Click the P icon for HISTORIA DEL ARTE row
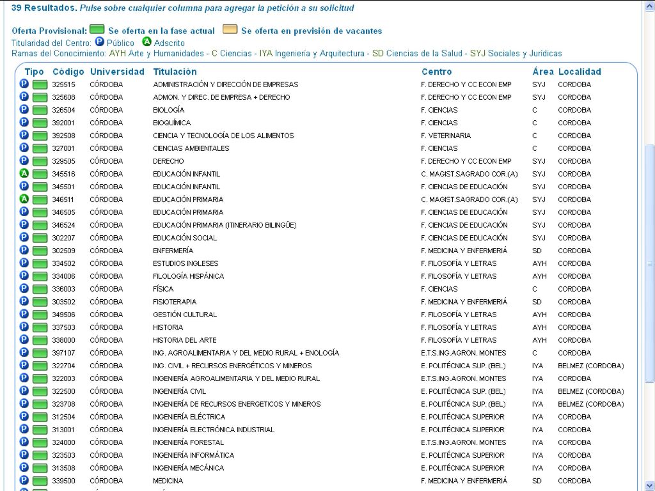The height and width of the screenshot is (491, 655). coord(24,339)
